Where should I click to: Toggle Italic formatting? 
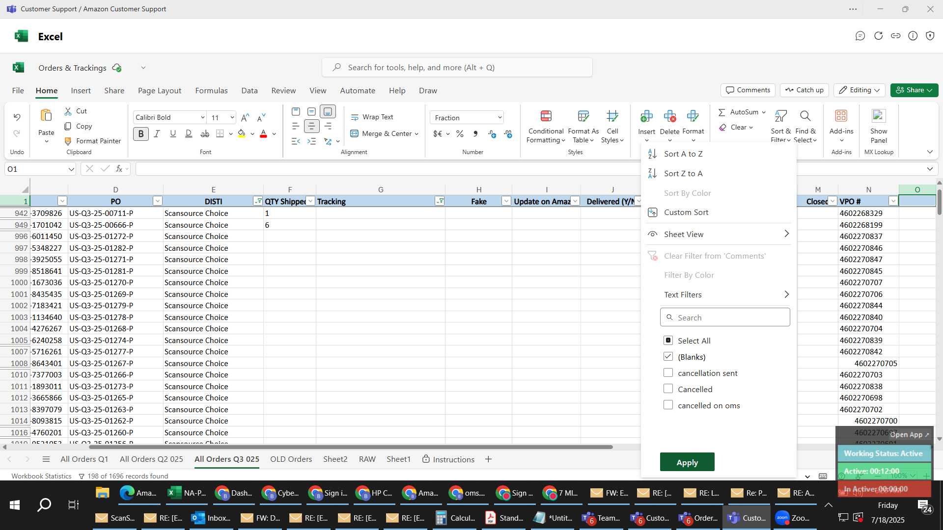point(157,133)
